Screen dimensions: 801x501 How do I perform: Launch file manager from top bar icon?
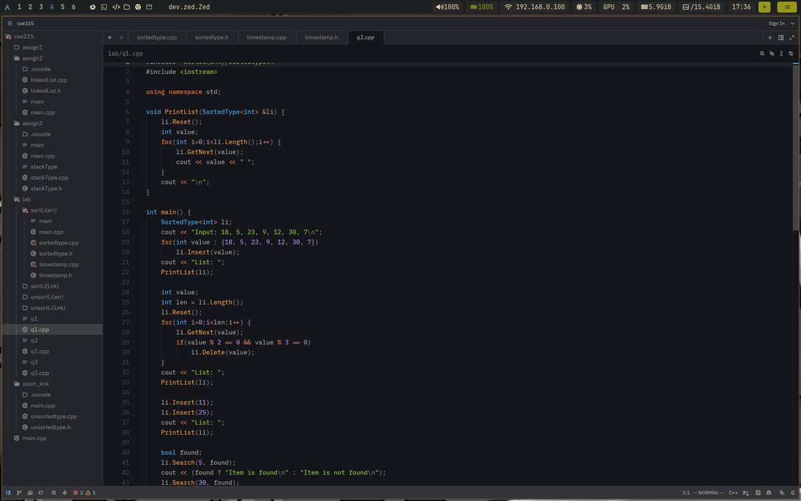[127, 7]
